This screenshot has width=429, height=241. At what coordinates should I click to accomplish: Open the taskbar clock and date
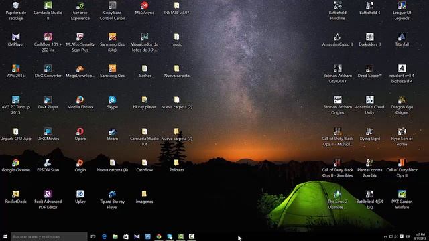[x=420, y=236]
